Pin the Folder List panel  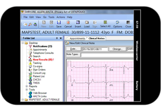point(57,38)
